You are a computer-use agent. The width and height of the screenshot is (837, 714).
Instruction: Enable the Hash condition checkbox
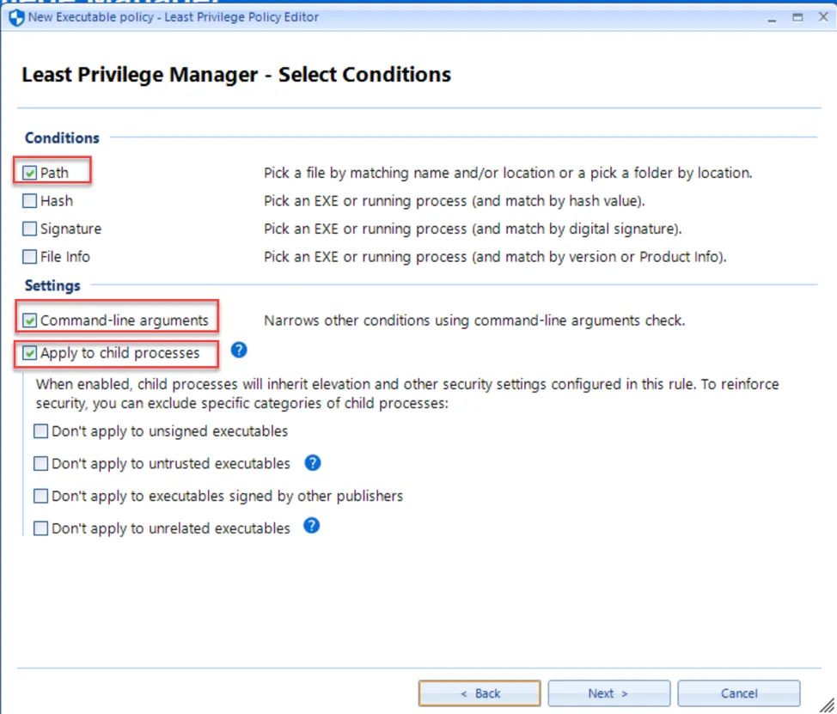pos(30,202)
